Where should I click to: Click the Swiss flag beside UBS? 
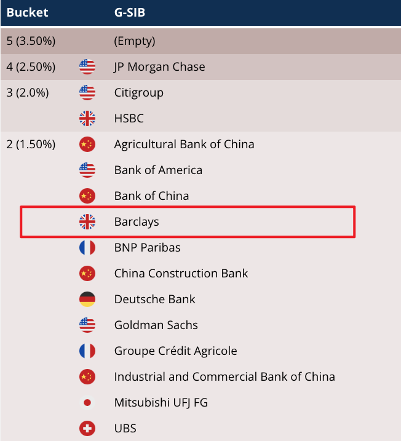click(x=87, y=429)
